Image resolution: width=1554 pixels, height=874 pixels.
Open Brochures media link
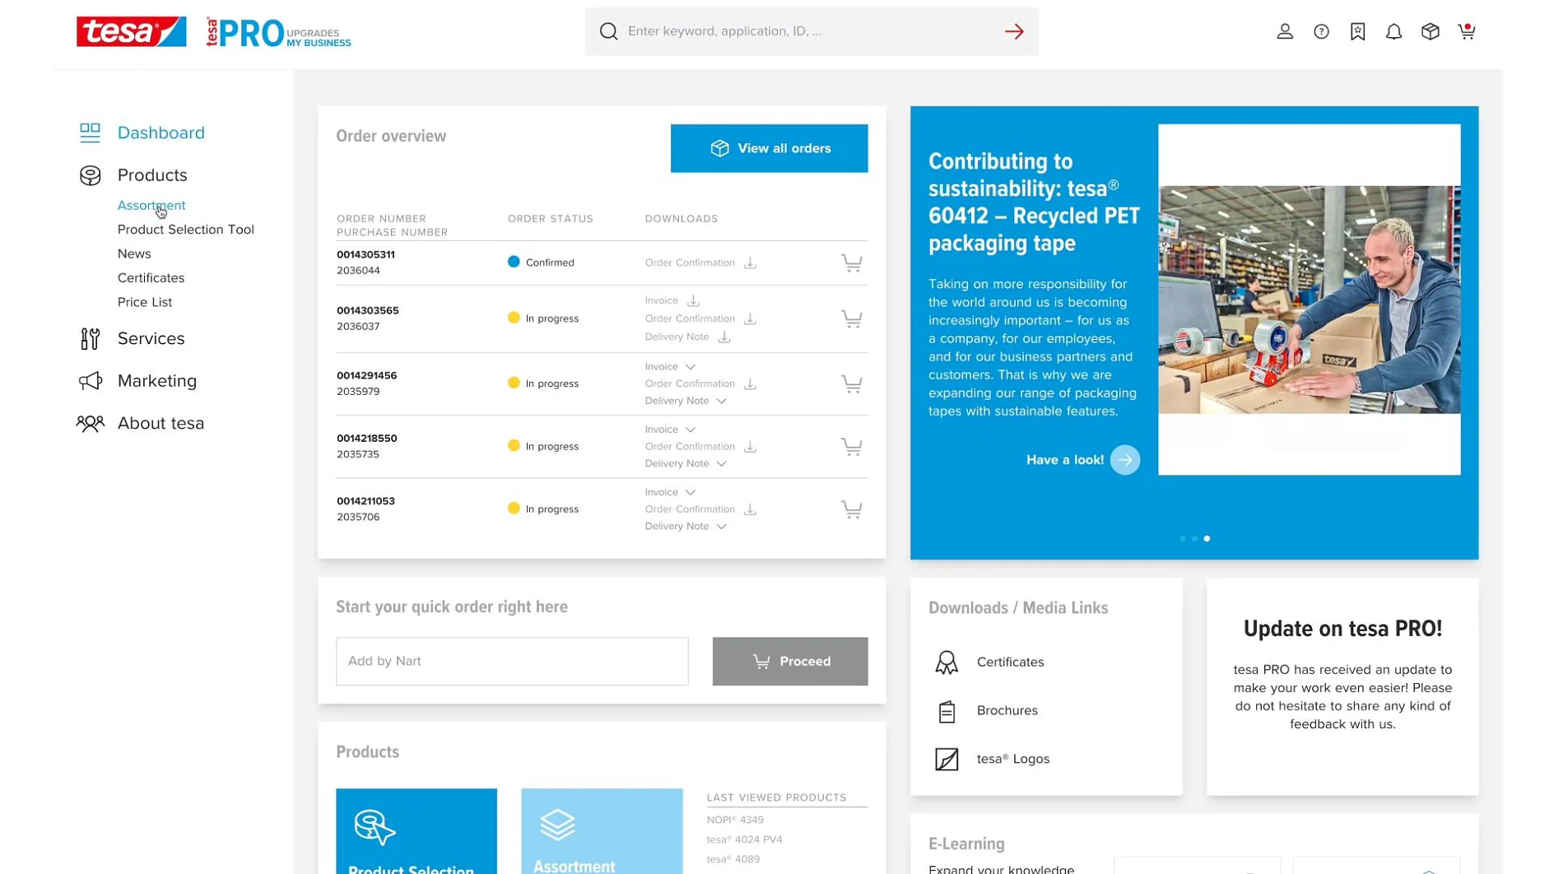1007,710
